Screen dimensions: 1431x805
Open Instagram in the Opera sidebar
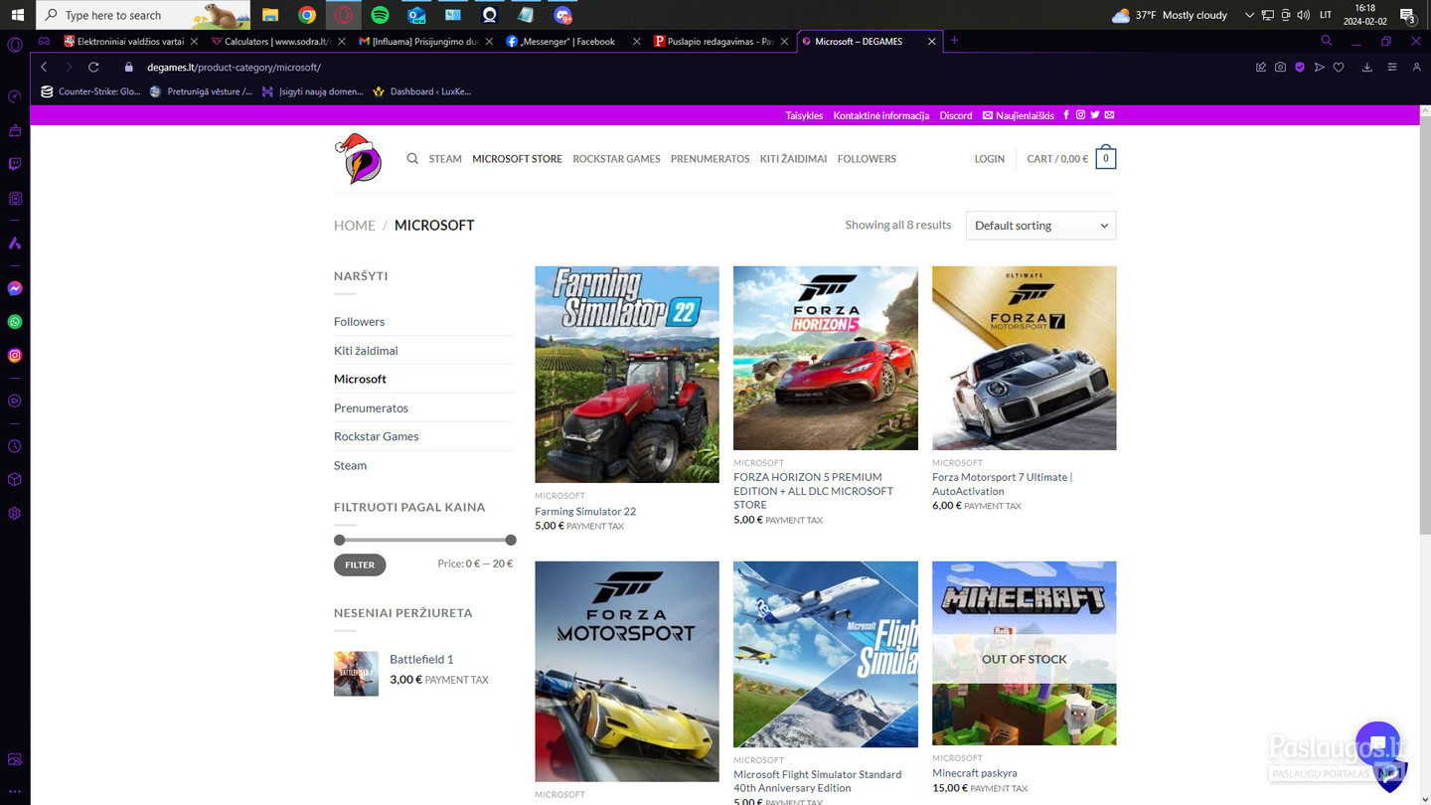14,355
